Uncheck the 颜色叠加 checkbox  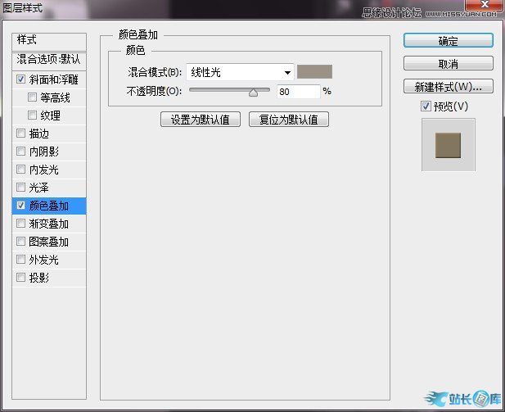[20, 205]
